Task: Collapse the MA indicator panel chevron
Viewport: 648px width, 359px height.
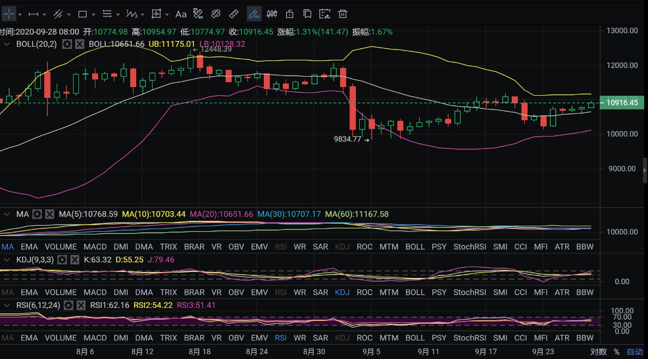Action: click(x=7, y=214)
